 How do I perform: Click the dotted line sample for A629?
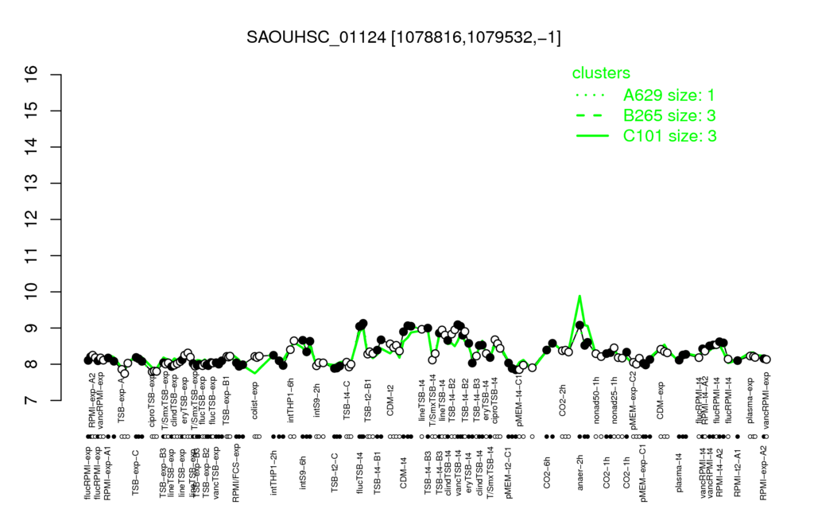(591, 95)
